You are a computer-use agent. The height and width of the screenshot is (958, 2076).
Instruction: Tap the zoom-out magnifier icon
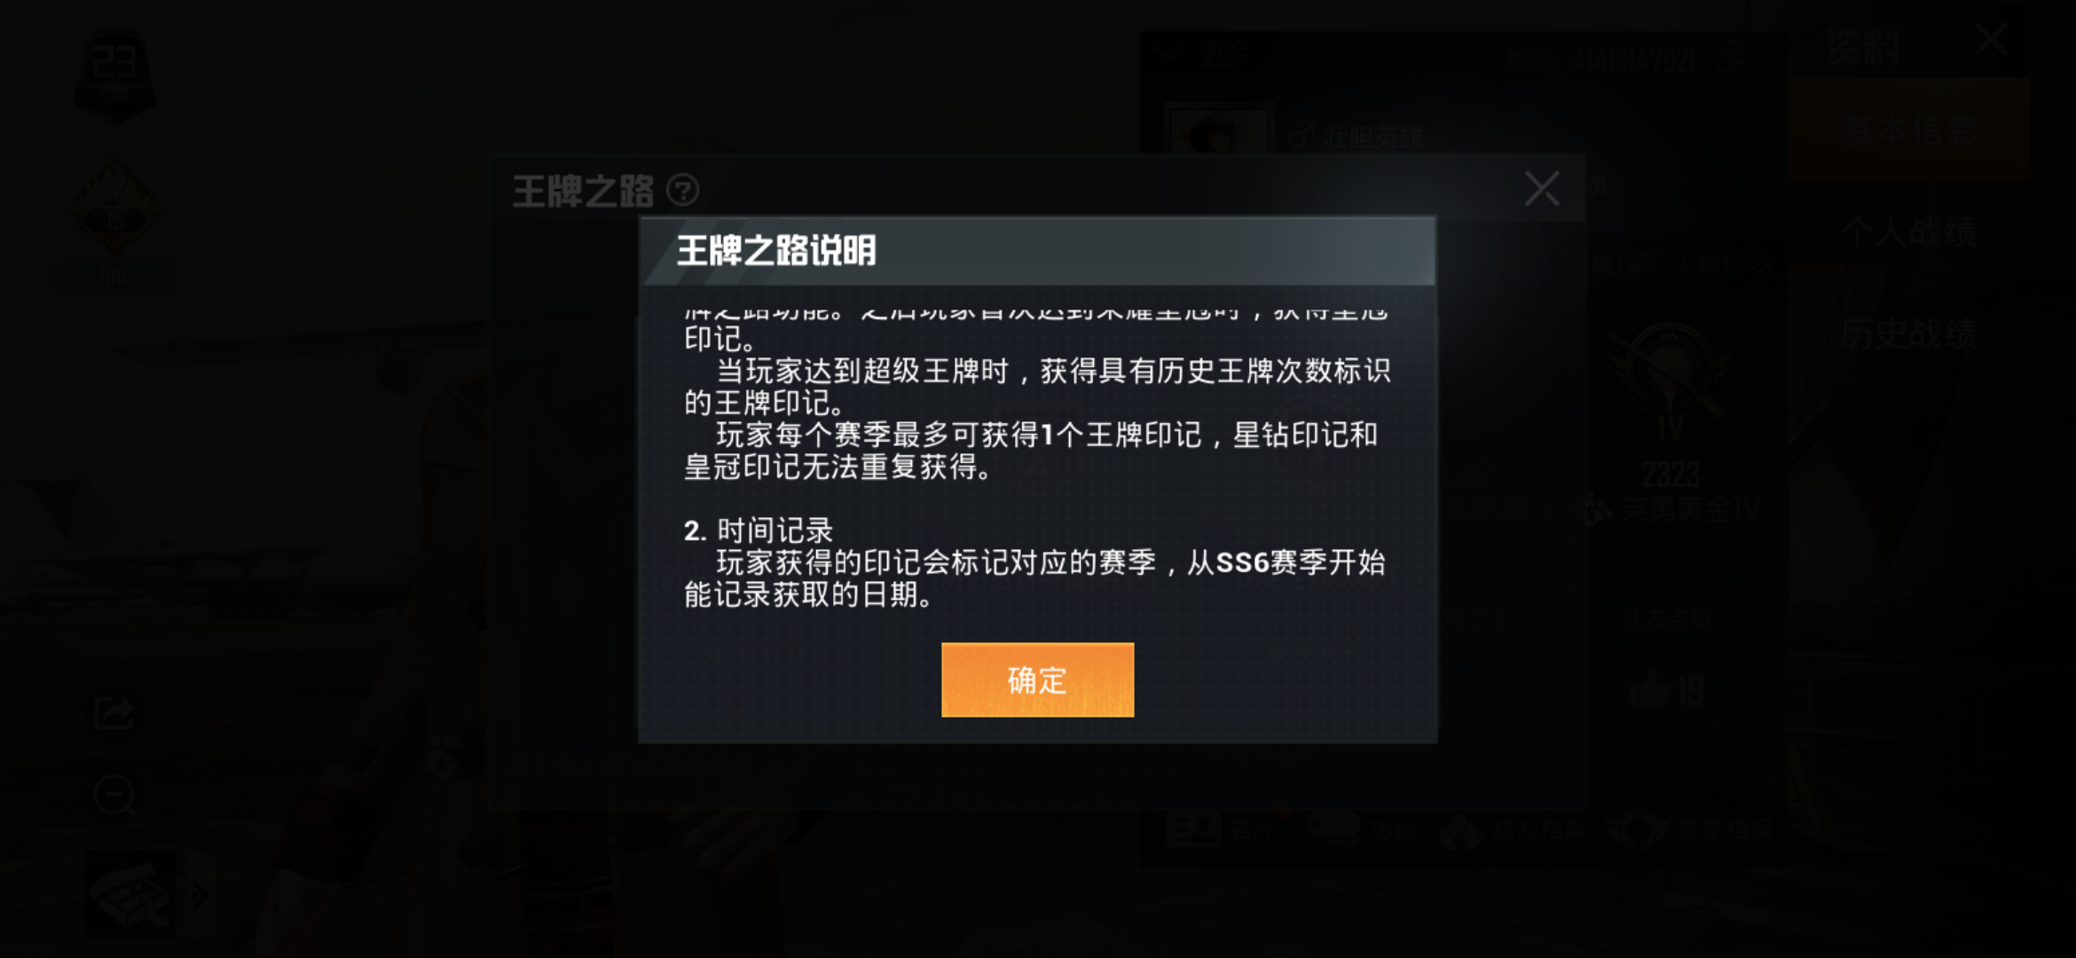114,796
